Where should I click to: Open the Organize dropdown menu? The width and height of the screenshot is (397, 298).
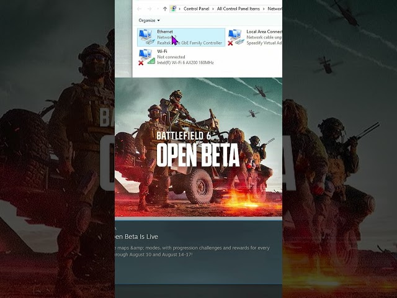149,20
